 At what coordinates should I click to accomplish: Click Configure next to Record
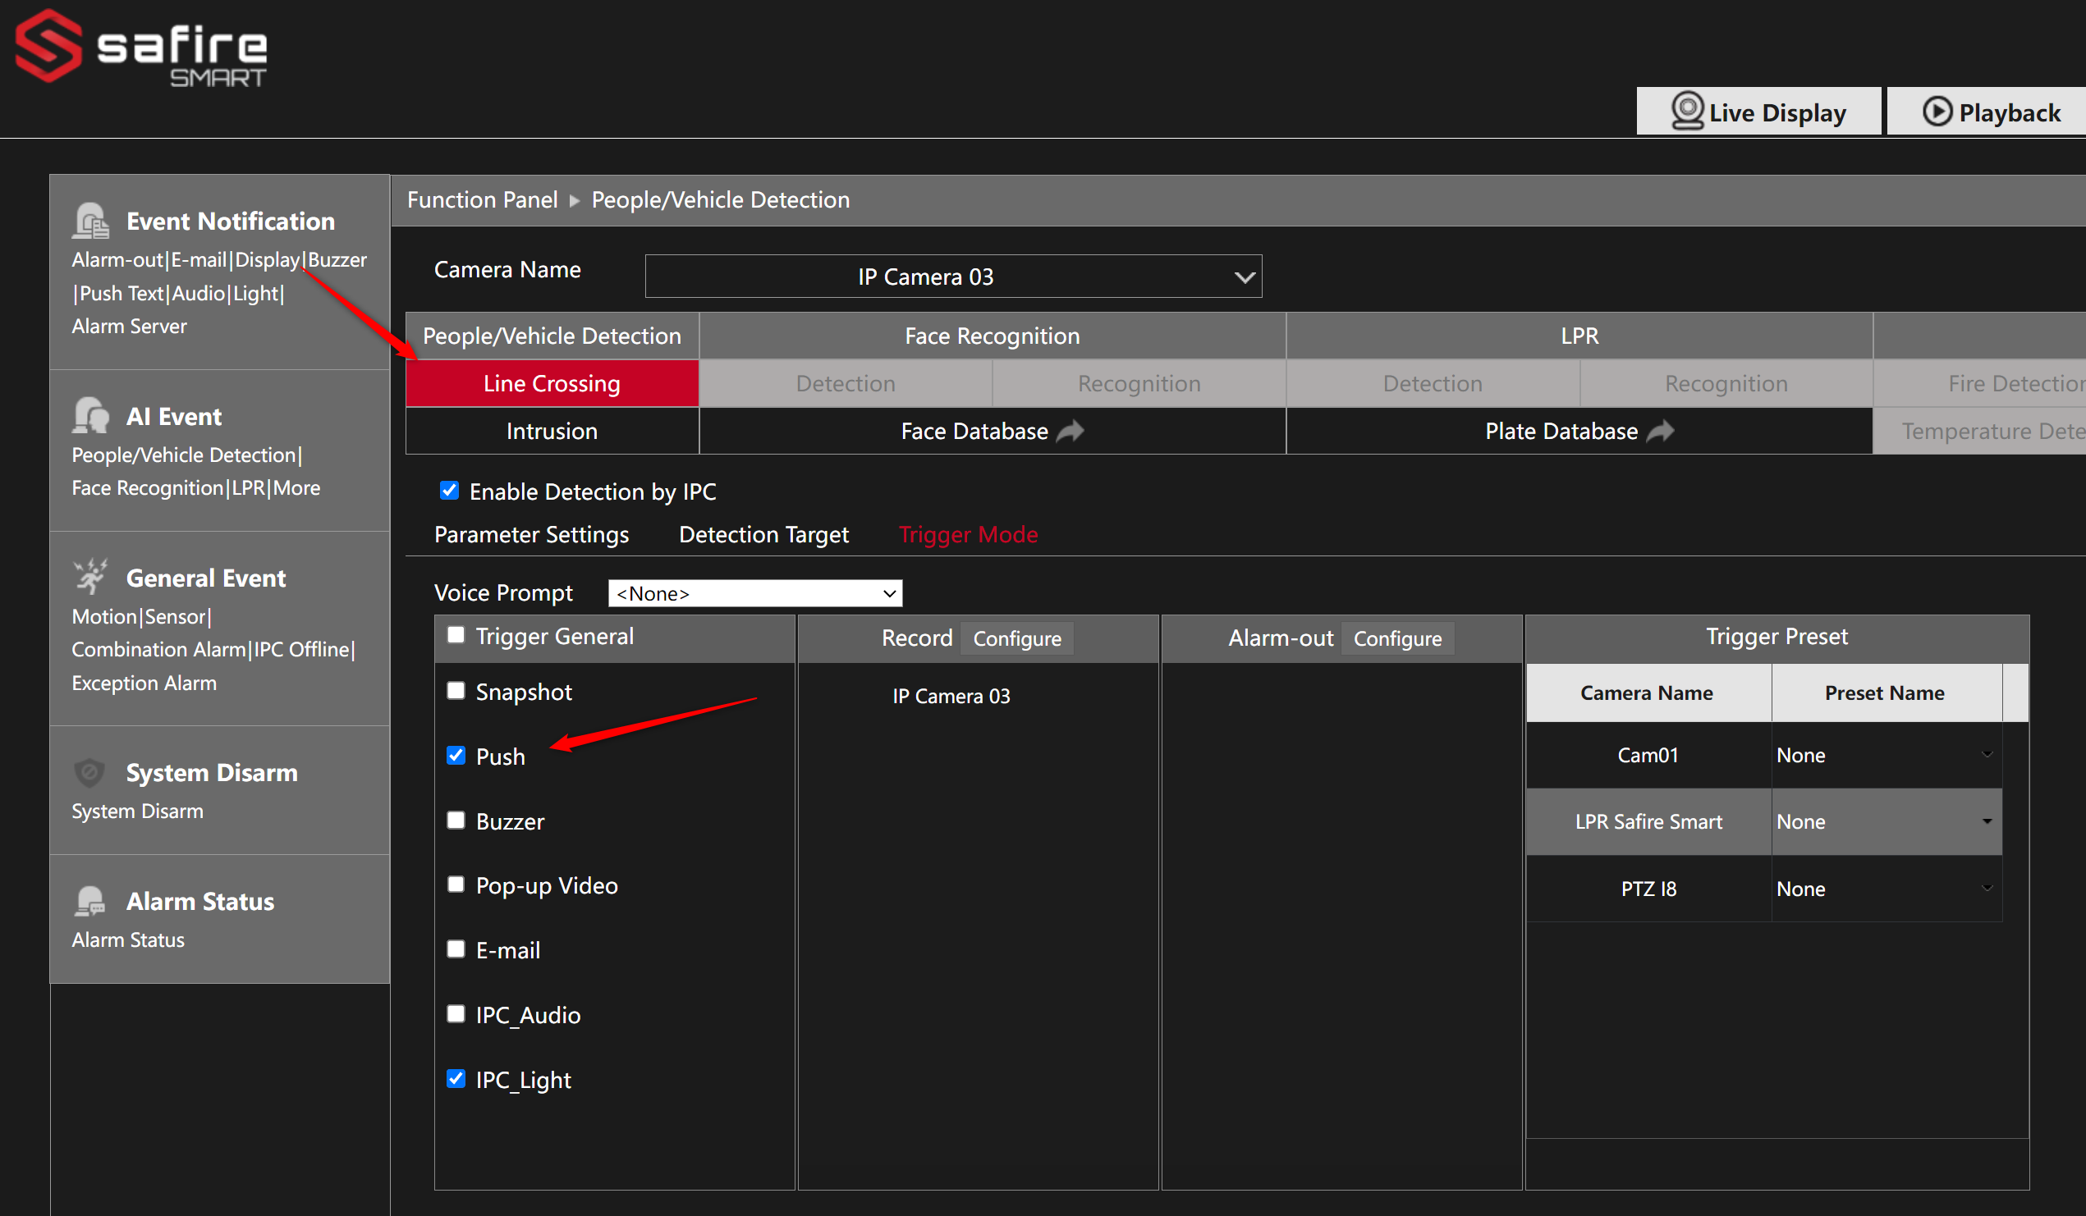tap(1016, 638)
